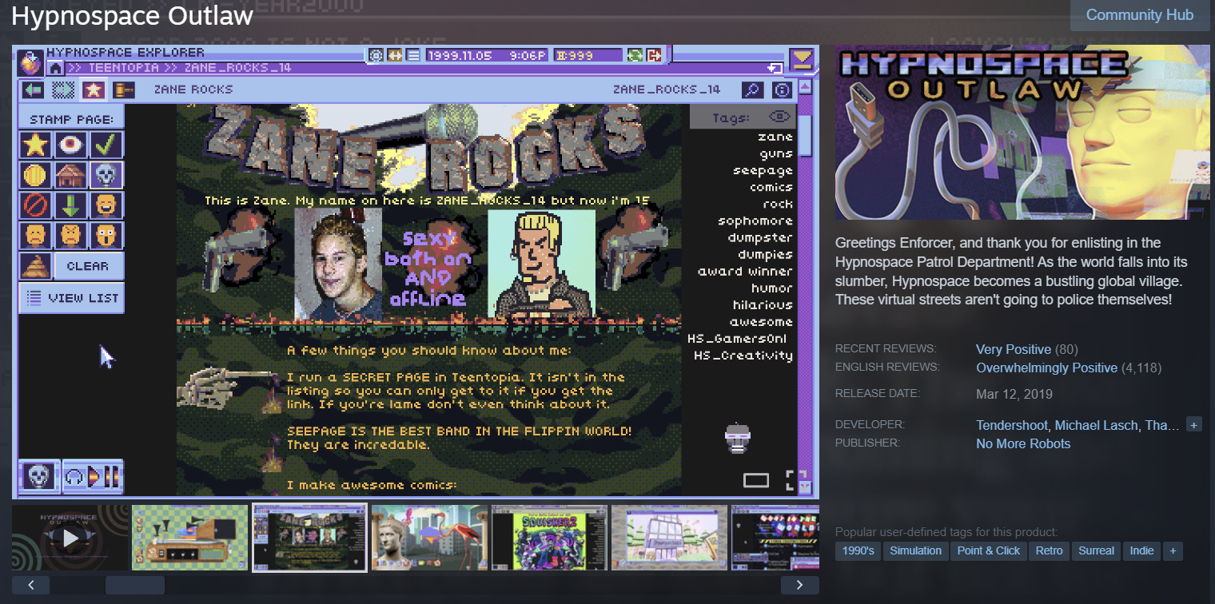Pick the poop pile stamp

tap(36, 266)
